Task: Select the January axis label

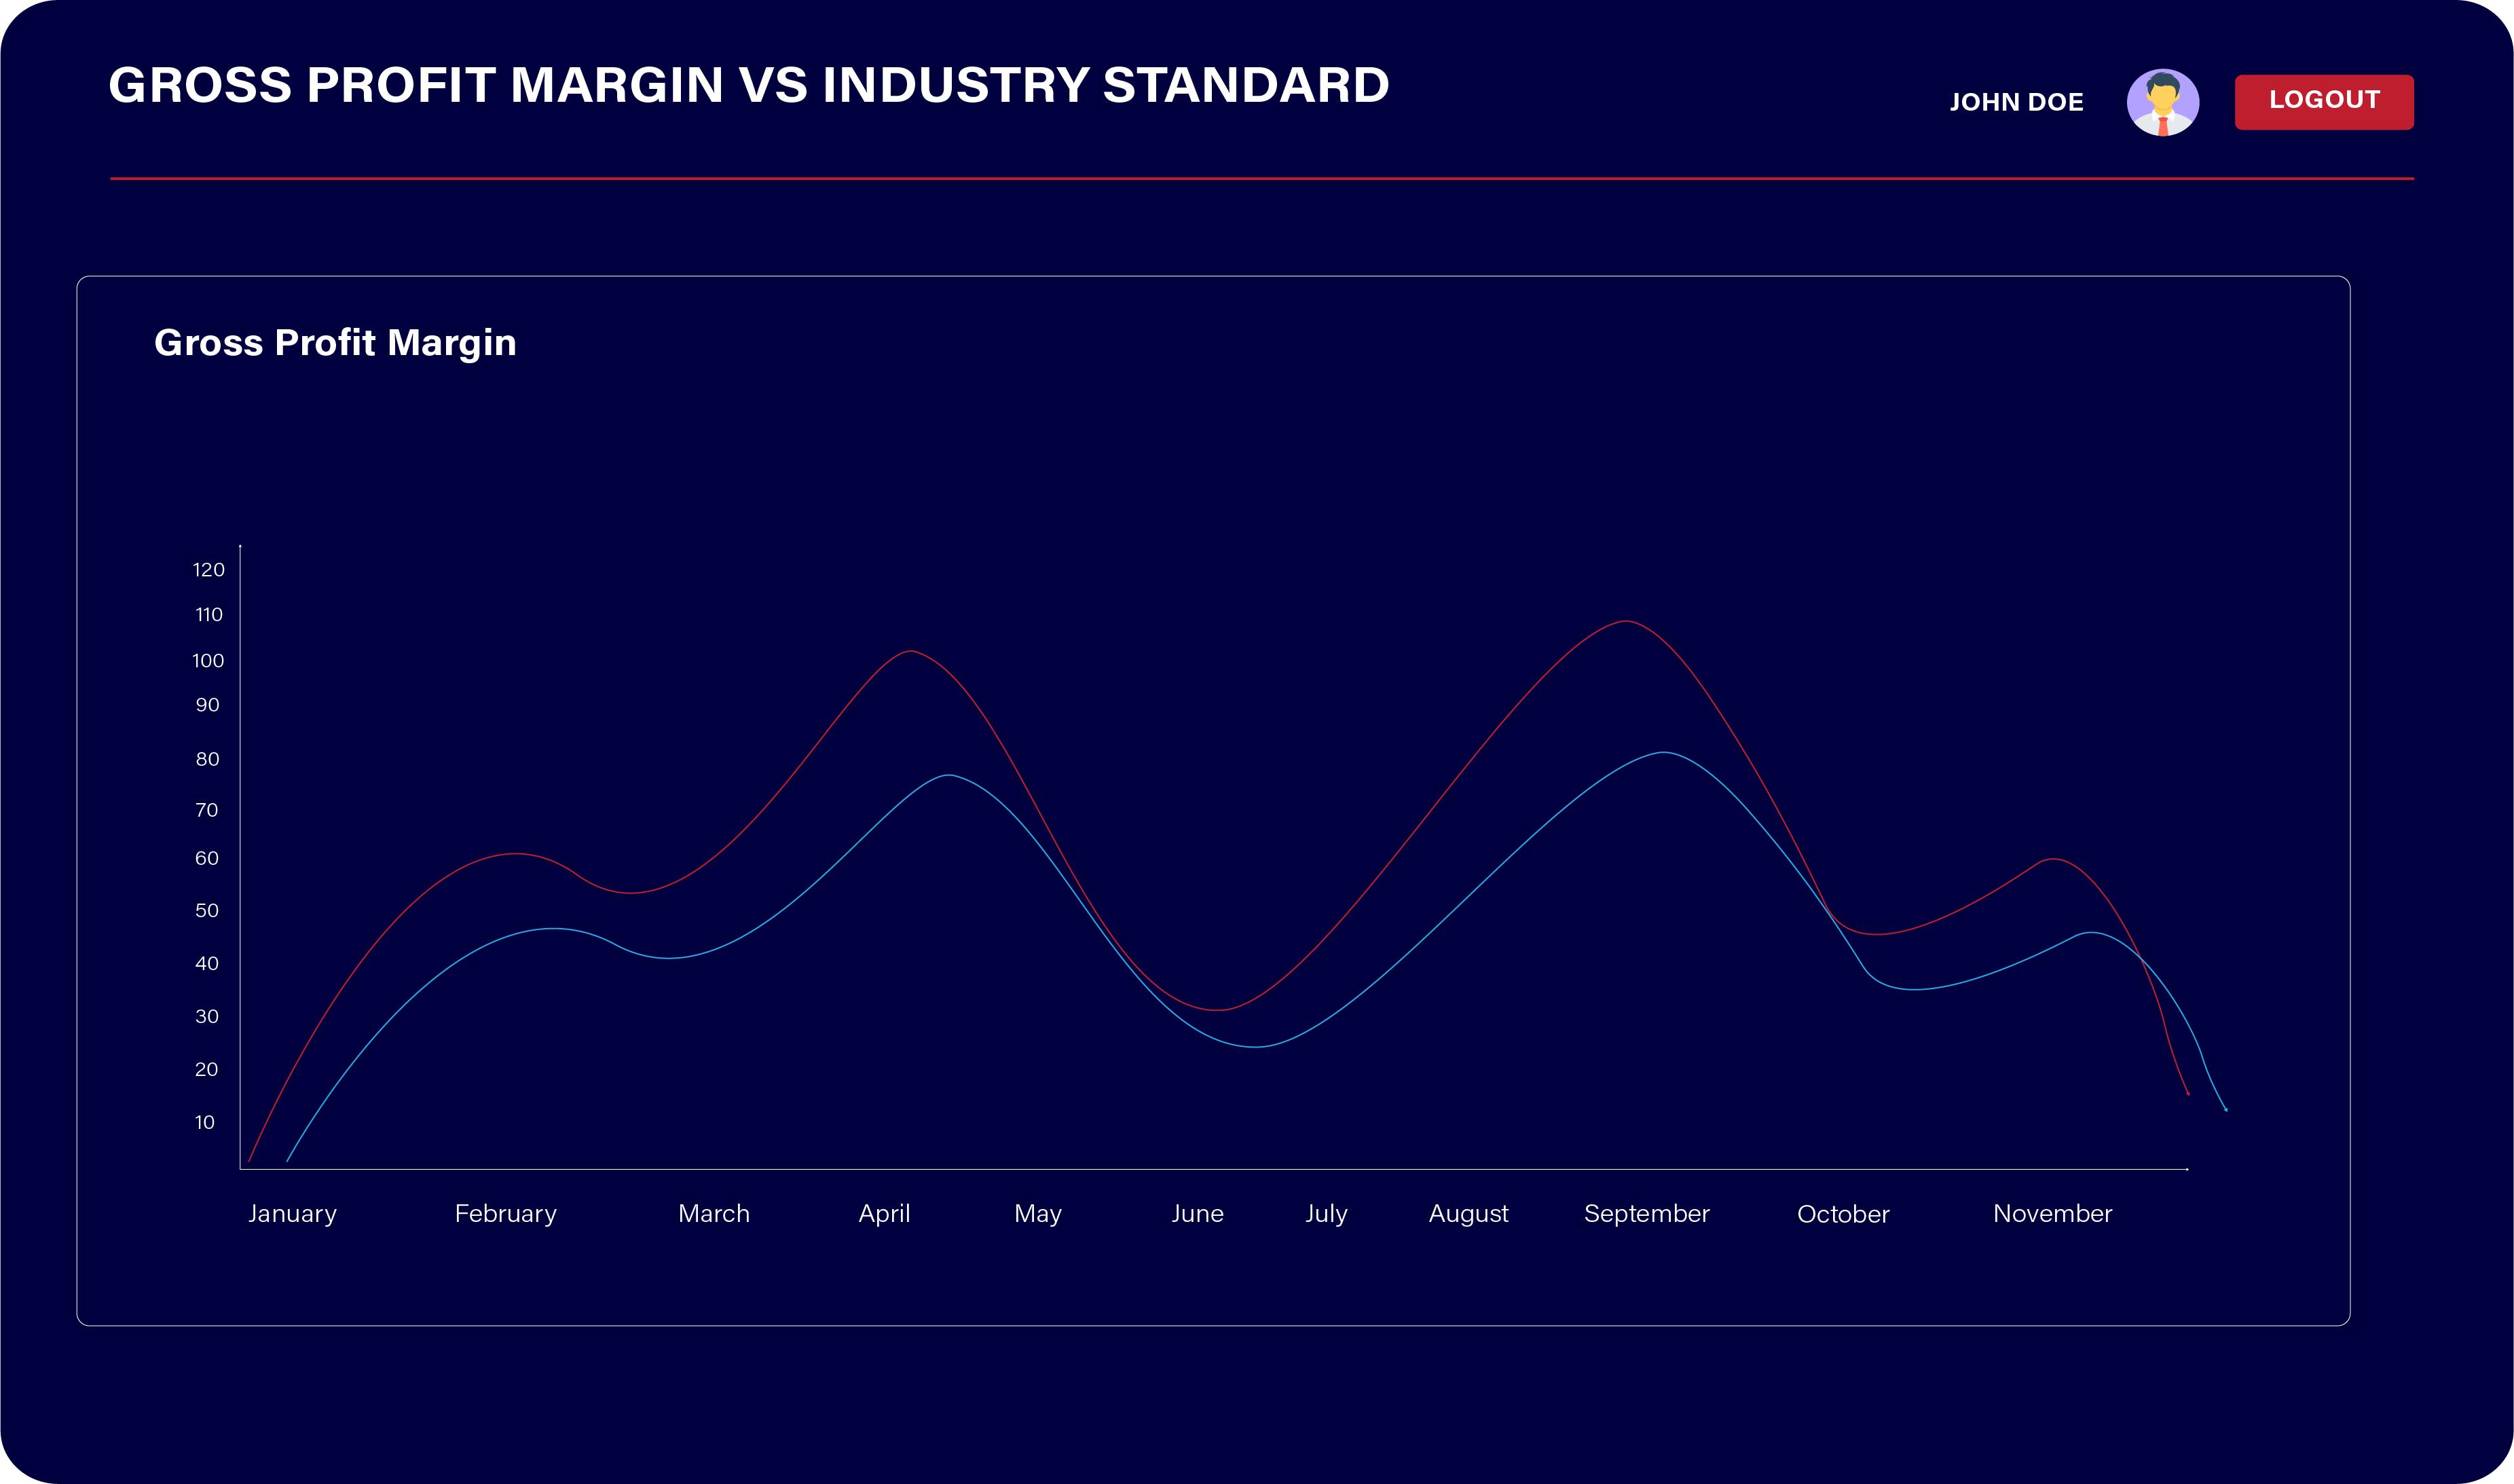Action: tap(292, 1213)
